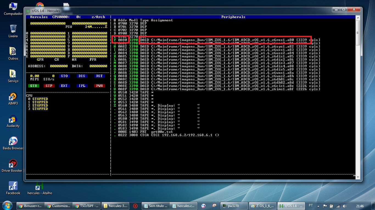Screen dimensions: 375x210
Task: Select the GPR register view label
Action: [40, 60]
